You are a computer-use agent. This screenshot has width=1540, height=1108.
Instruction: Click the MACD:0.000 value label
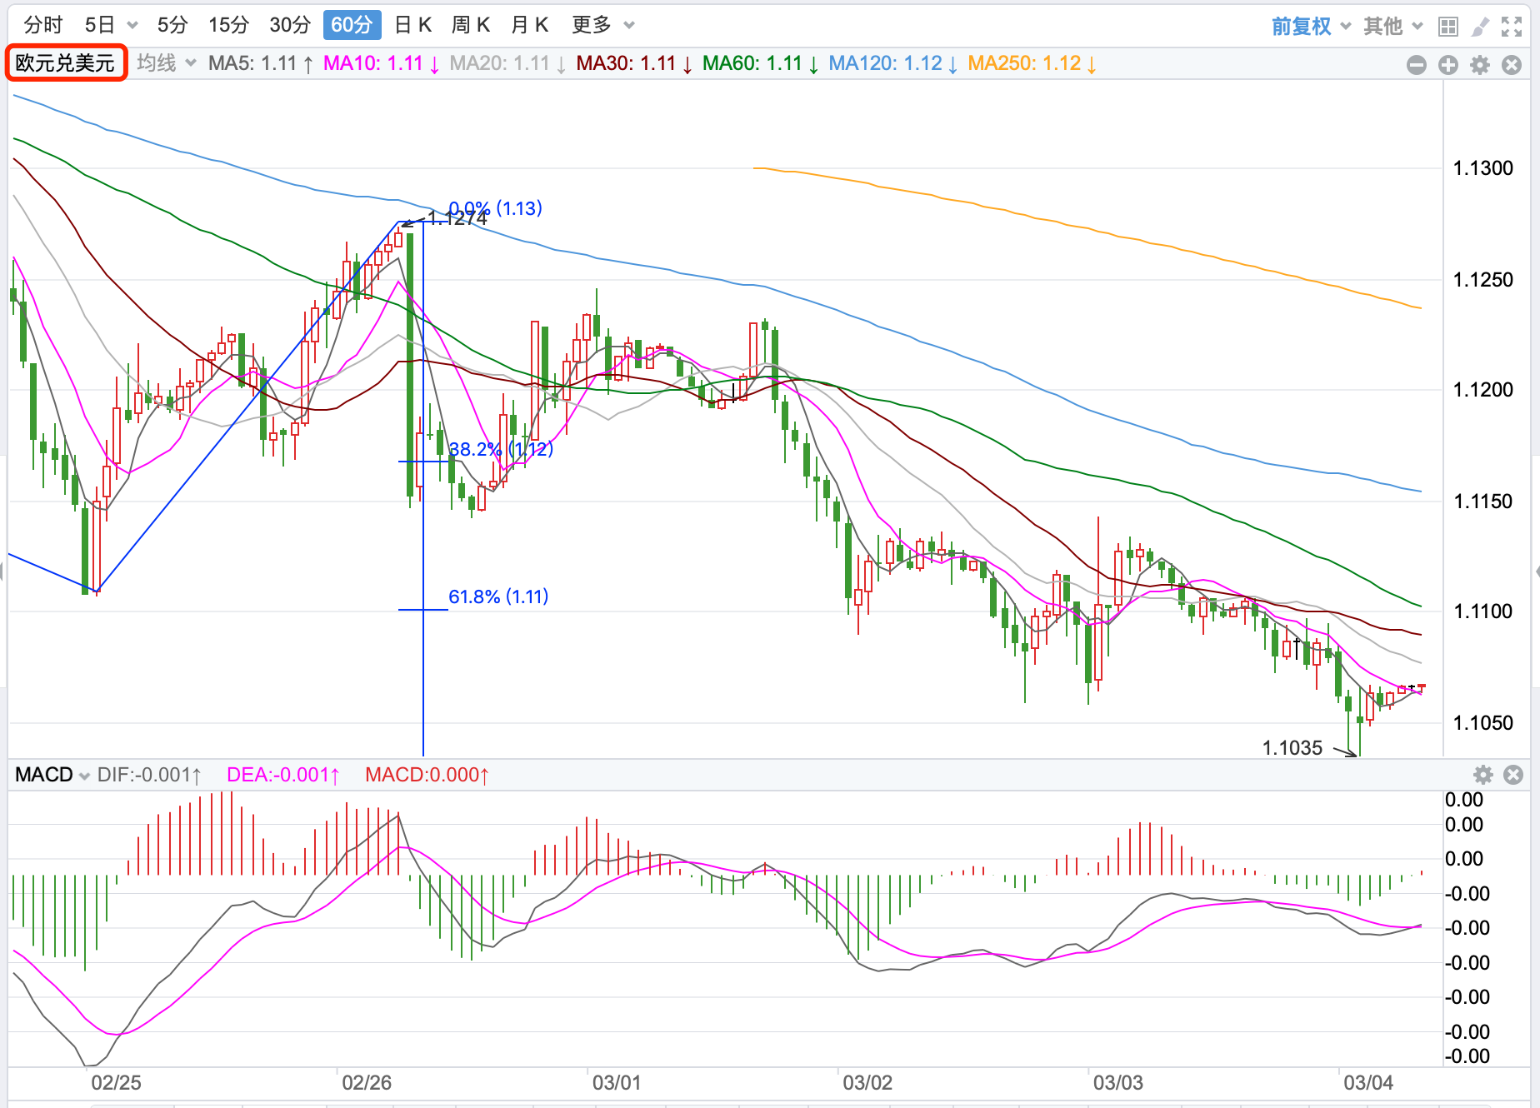(427, 775)
